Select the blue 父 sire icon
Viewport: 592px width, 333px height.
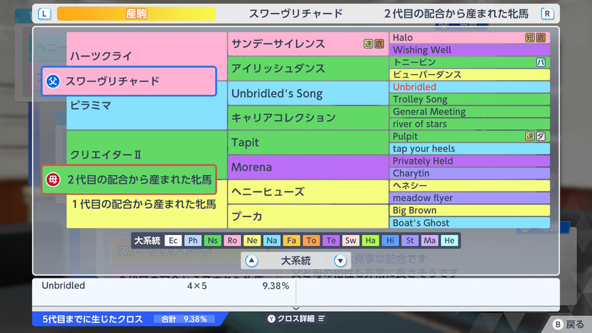53,81
